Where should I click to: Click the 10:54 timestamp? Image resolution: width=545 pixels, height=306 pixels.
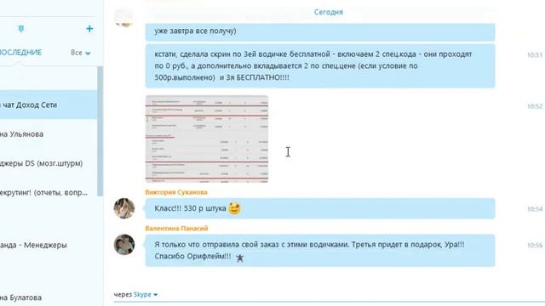point(535,209)
